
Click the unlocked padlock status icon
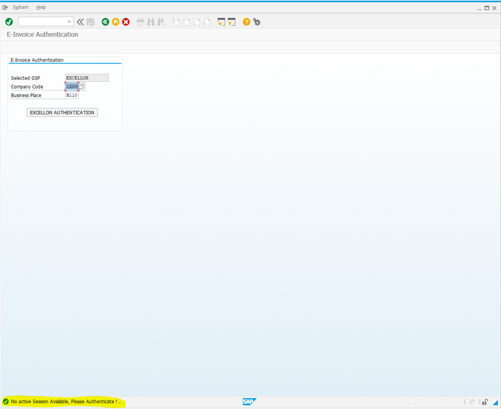[485, 402]
